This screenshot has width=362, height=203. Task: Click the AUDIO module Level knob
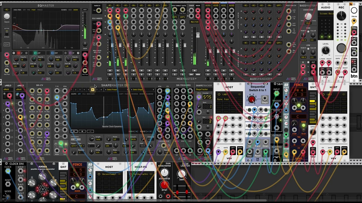pyautogui.click(x=326, y=50)
